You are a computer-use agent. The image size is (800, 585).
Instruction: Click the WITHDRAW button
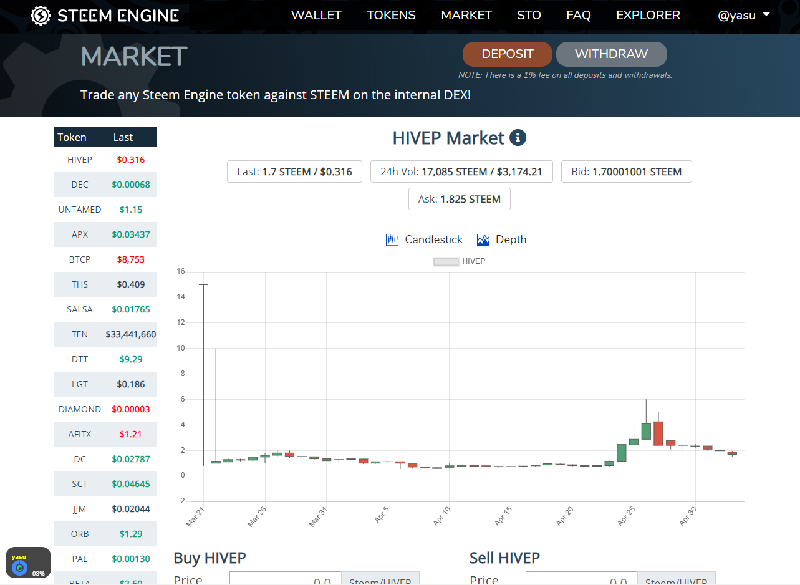pos(611,54)
